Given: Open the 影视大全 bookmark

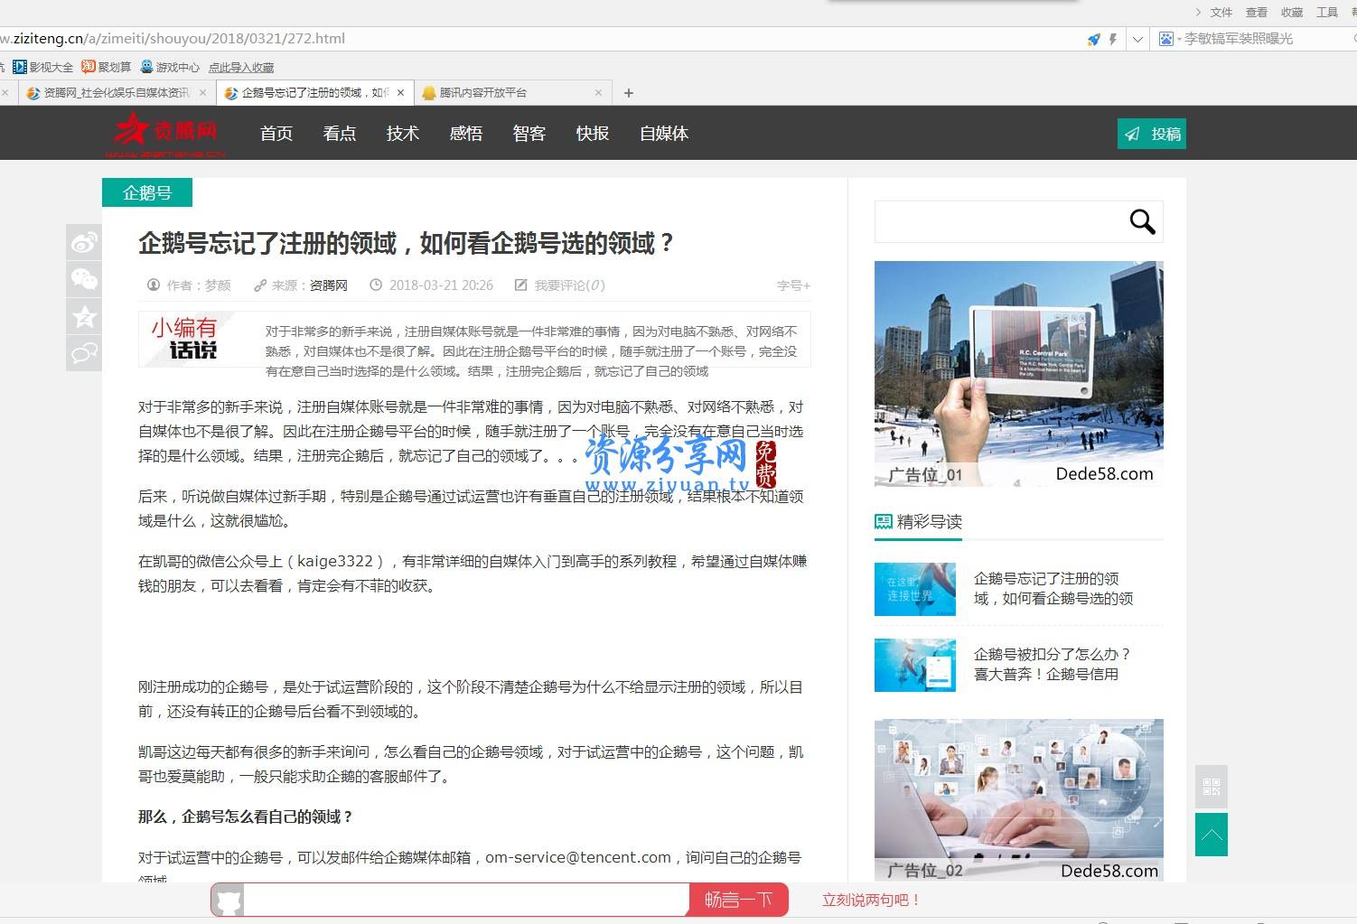Looking at the screenshot, I should [43, 67].
